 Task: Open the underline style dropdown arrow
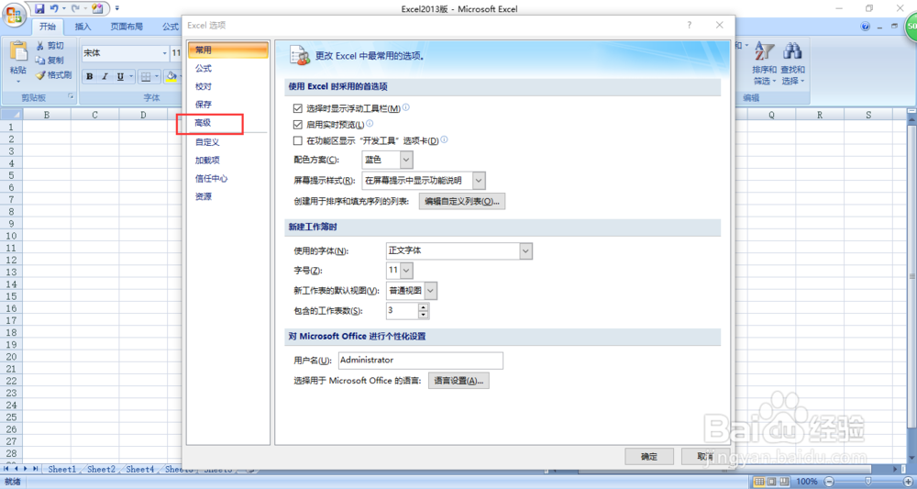(x=131, y=77)
